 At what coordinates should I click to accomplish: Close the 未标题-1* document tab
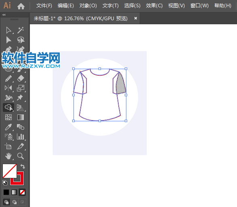point(136,18)
